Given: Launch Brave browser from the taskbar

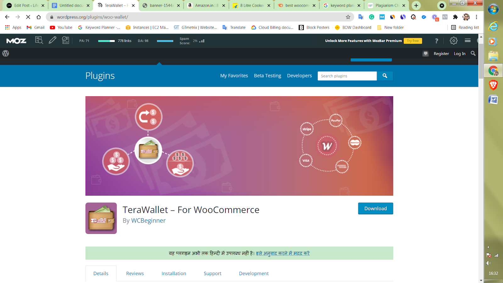Looking at the screenshot, I should pos(493,85).
